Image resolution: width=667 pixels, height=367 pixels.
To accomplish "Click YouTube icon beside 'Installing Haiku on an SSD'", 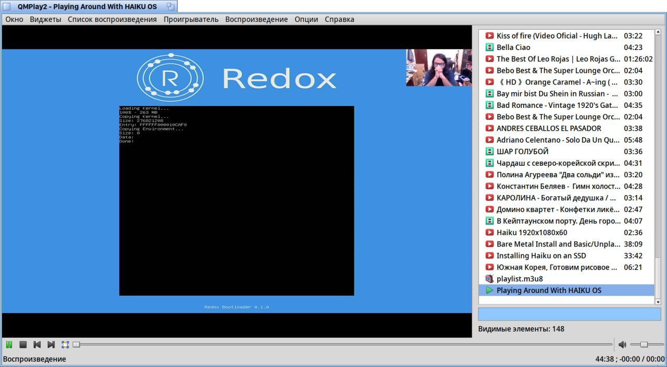I will tap(489, 255).
